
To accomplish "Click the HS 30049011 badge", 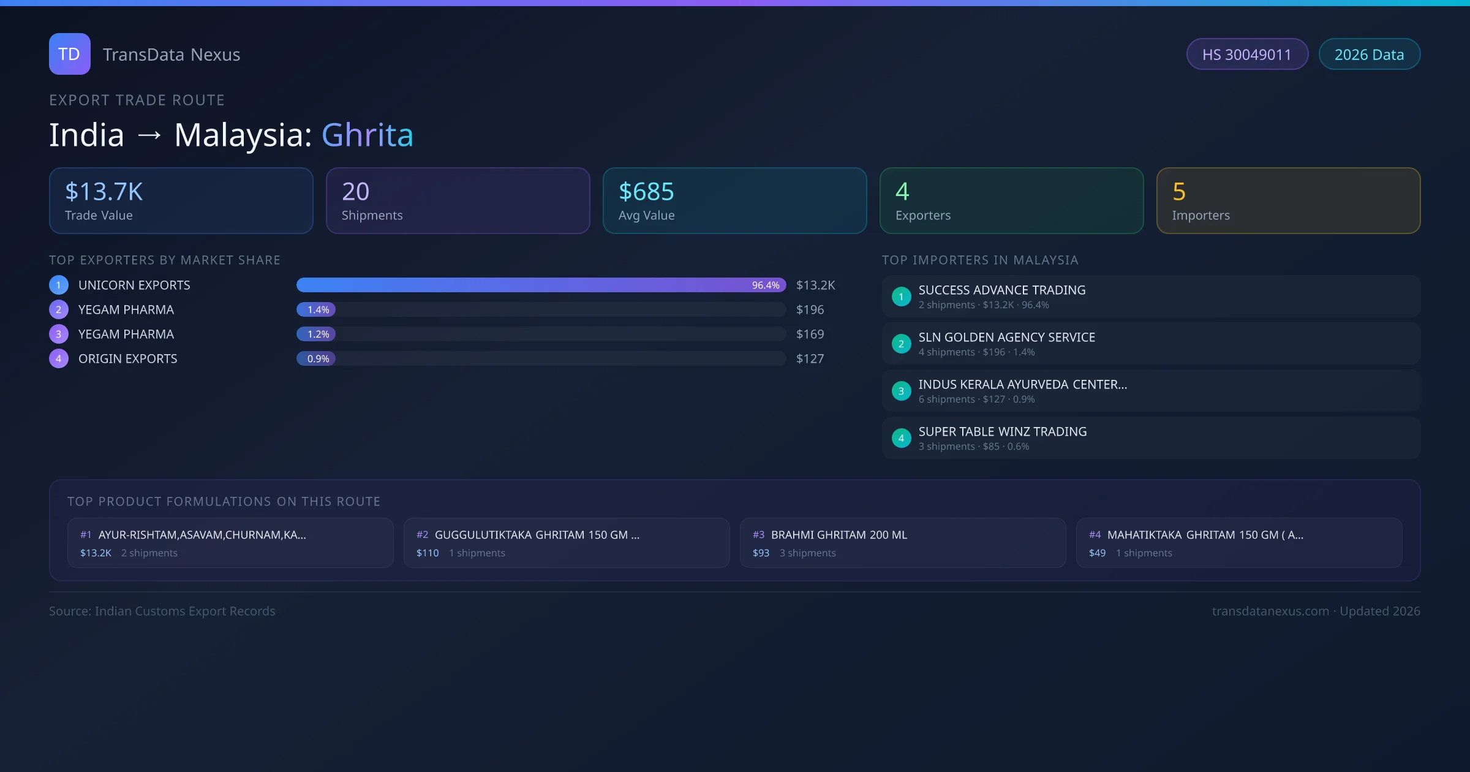I will pyautogui.click(x=1246, y=55).
